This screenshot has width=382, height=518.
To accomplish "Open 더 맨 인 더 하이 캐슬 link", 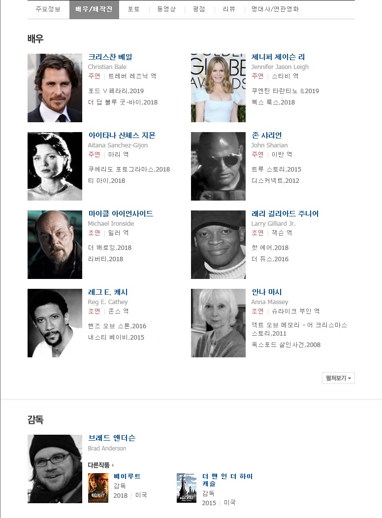I will [x=227, y=480].
